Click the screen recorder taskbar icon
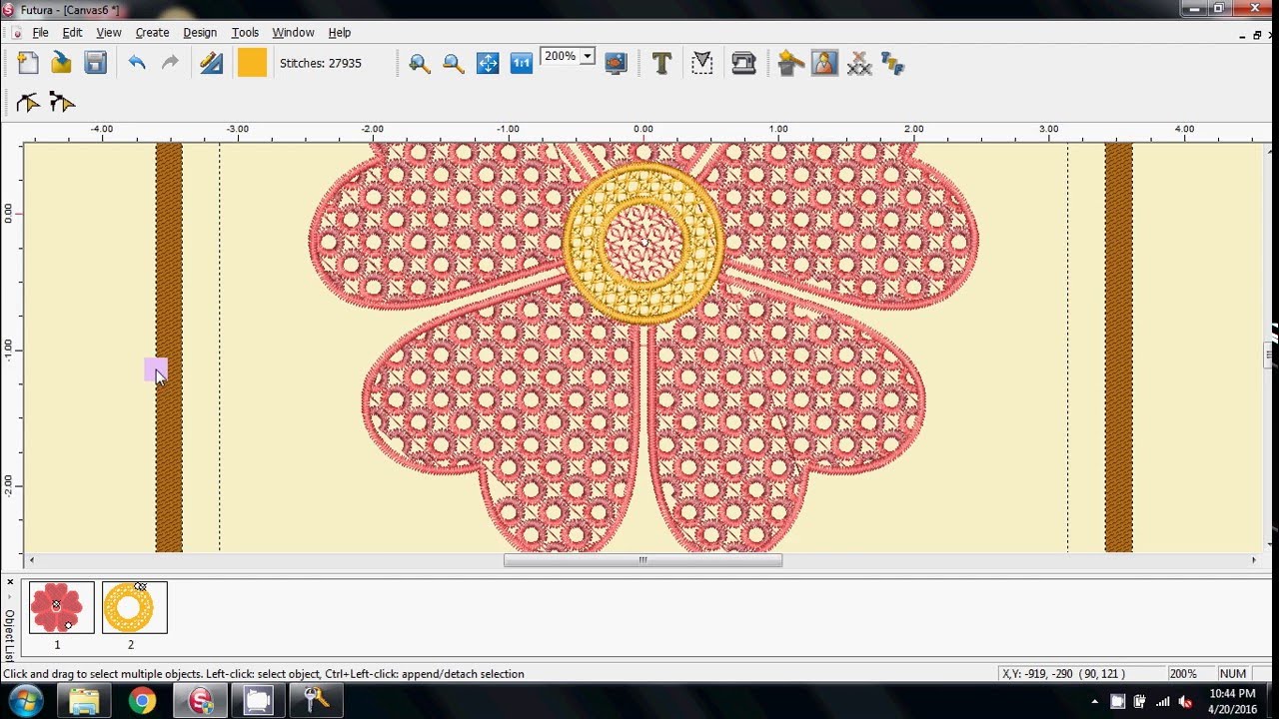Screen dimensions: 1279x719 click(x=258, y=701)
